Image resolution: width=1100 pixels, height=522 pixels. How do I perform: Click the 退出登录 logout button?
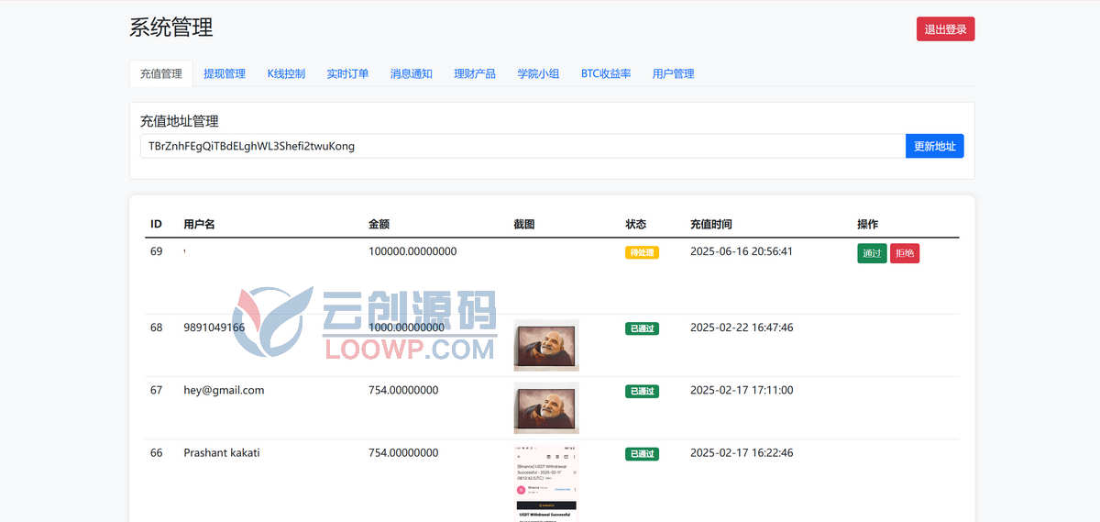click(945, 29)
